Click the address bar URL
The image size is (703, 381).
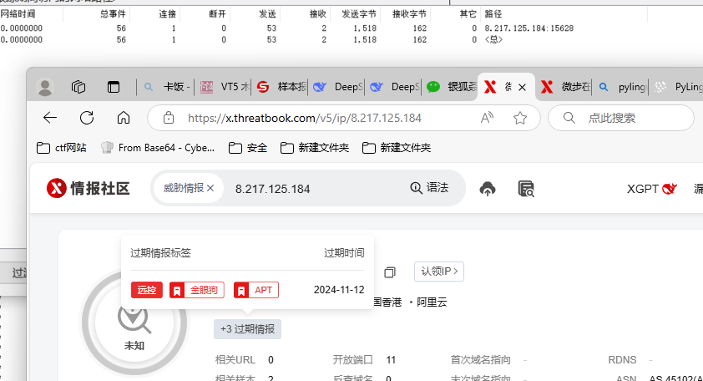tap(305, 118)
